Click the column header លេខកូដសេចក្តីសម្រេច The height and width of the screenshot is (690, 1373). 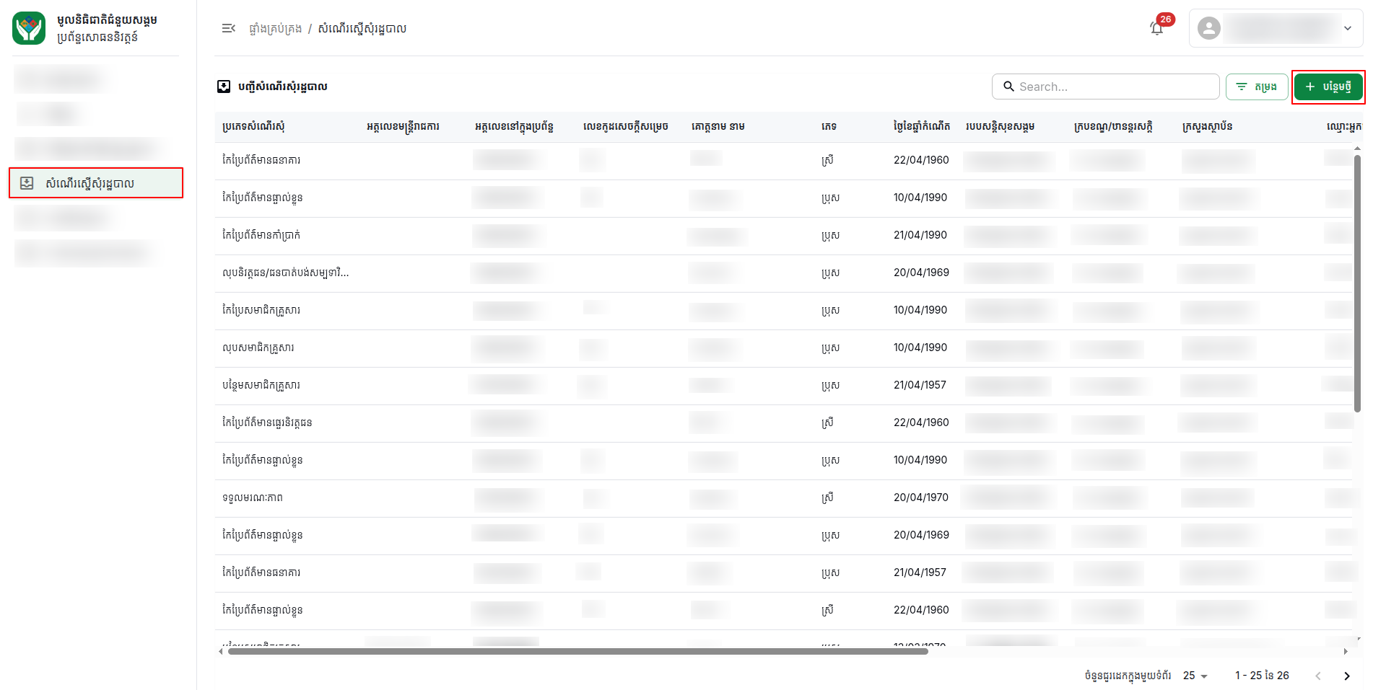click(x=626, y=126)
